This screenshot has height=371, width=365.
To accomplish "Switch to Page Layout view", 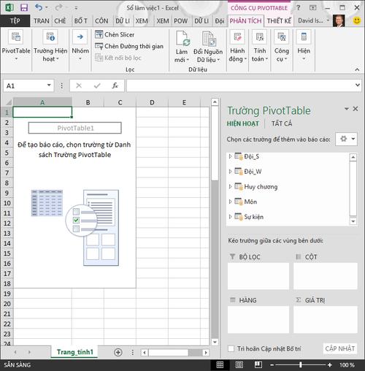I will pos(239,364).
